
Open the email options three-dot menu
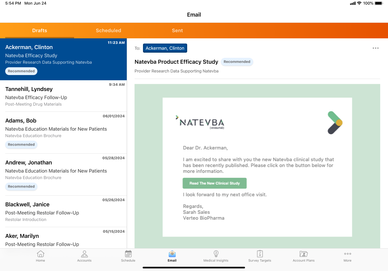coord(375,48)
